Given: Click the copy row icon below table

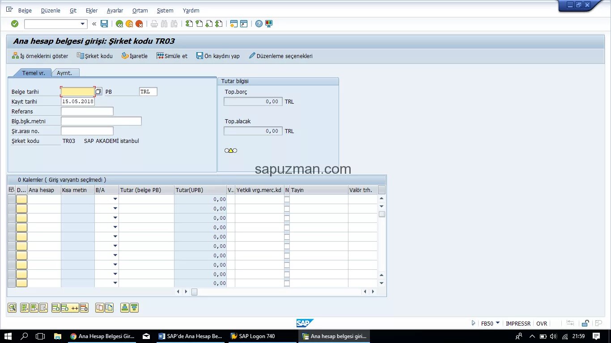Looking at the screenshot, I should click(x=100, y=307).
